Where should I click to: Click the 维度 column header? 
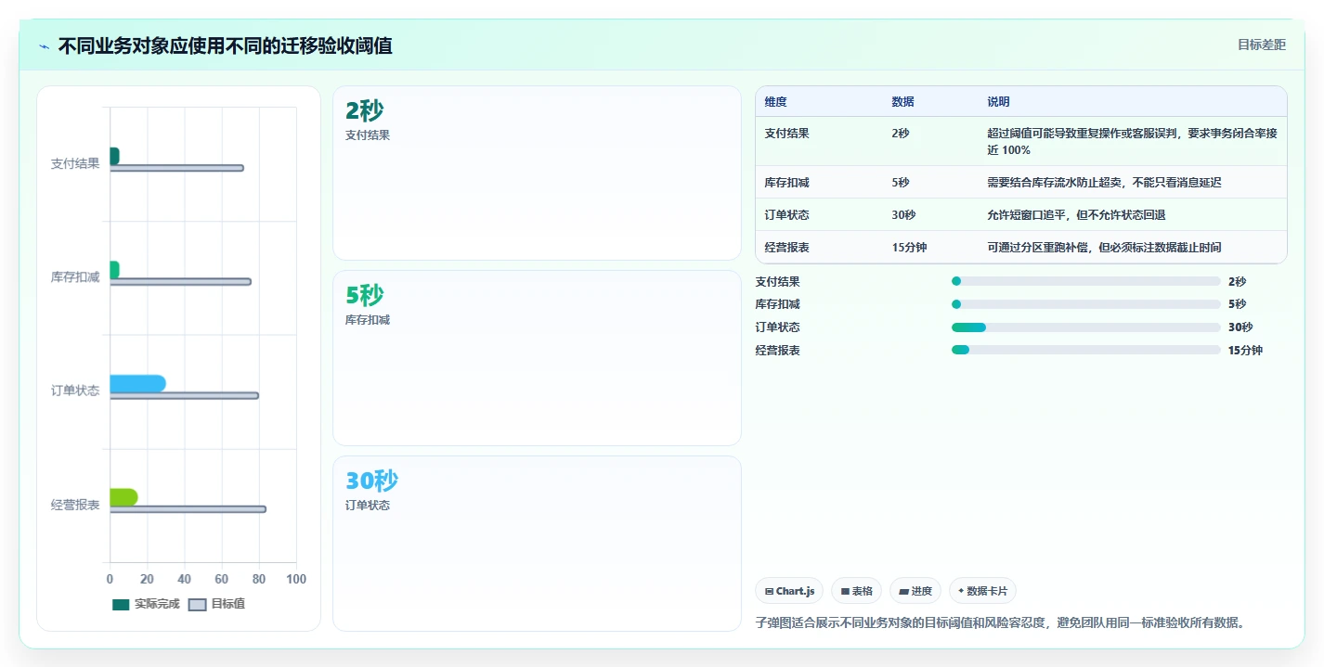pos(775,102)
